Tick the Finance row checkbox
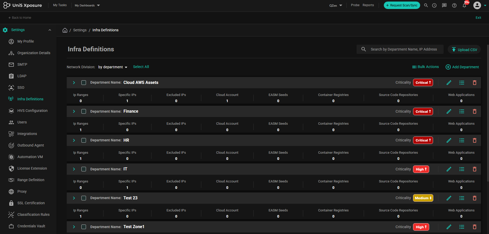 (x=83, y=111)
